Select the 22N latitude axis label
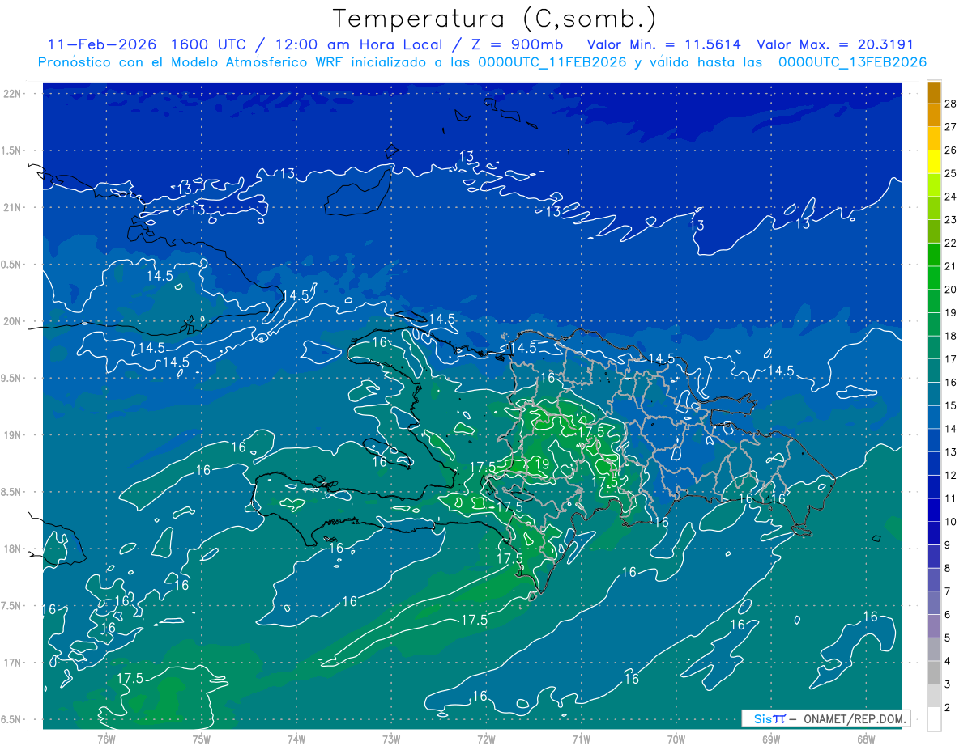Screen dimensions: 972x750 coord(12,94)
